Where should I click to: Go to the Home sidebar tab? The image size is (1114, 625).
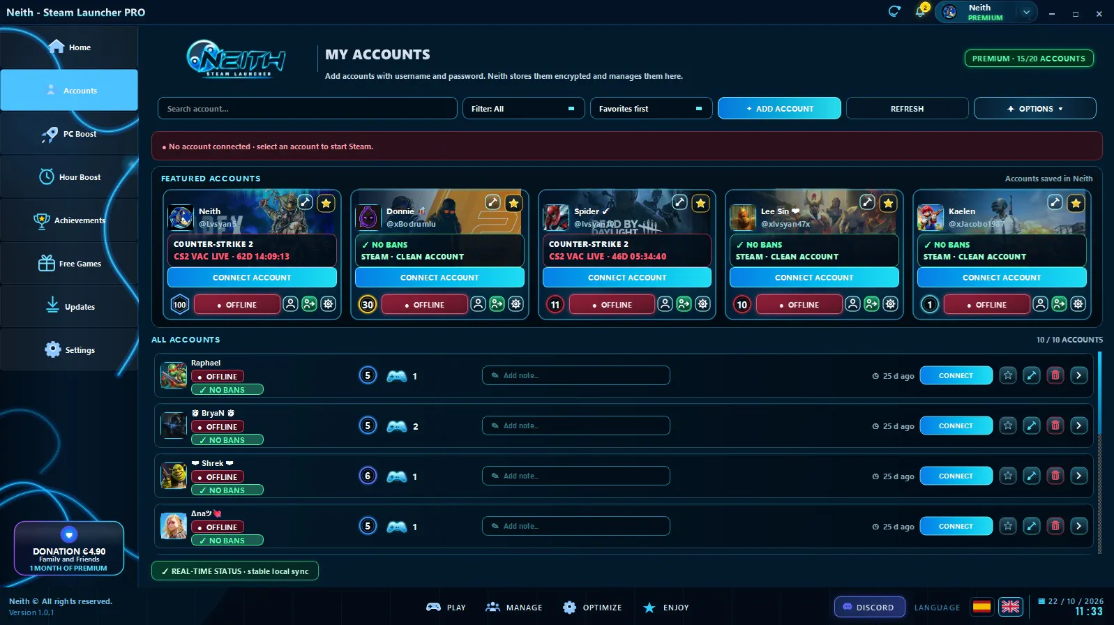69,47
